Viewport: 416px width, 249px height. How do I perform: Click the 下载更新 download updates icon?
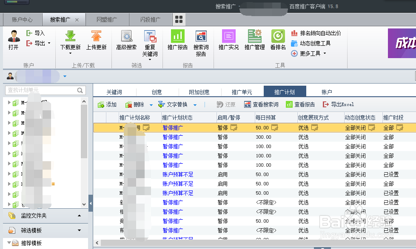click(70, 40)
